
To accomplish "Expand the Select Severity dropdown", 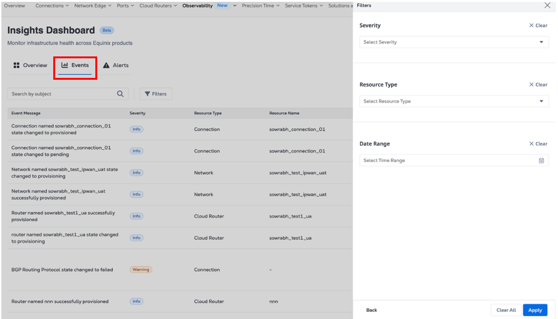I will 454,42.
